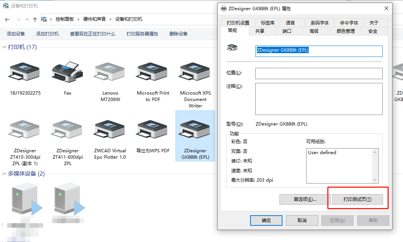Select the Lenovo M7206W printer icon
The image size is (403, 242).
click(110, 74)
